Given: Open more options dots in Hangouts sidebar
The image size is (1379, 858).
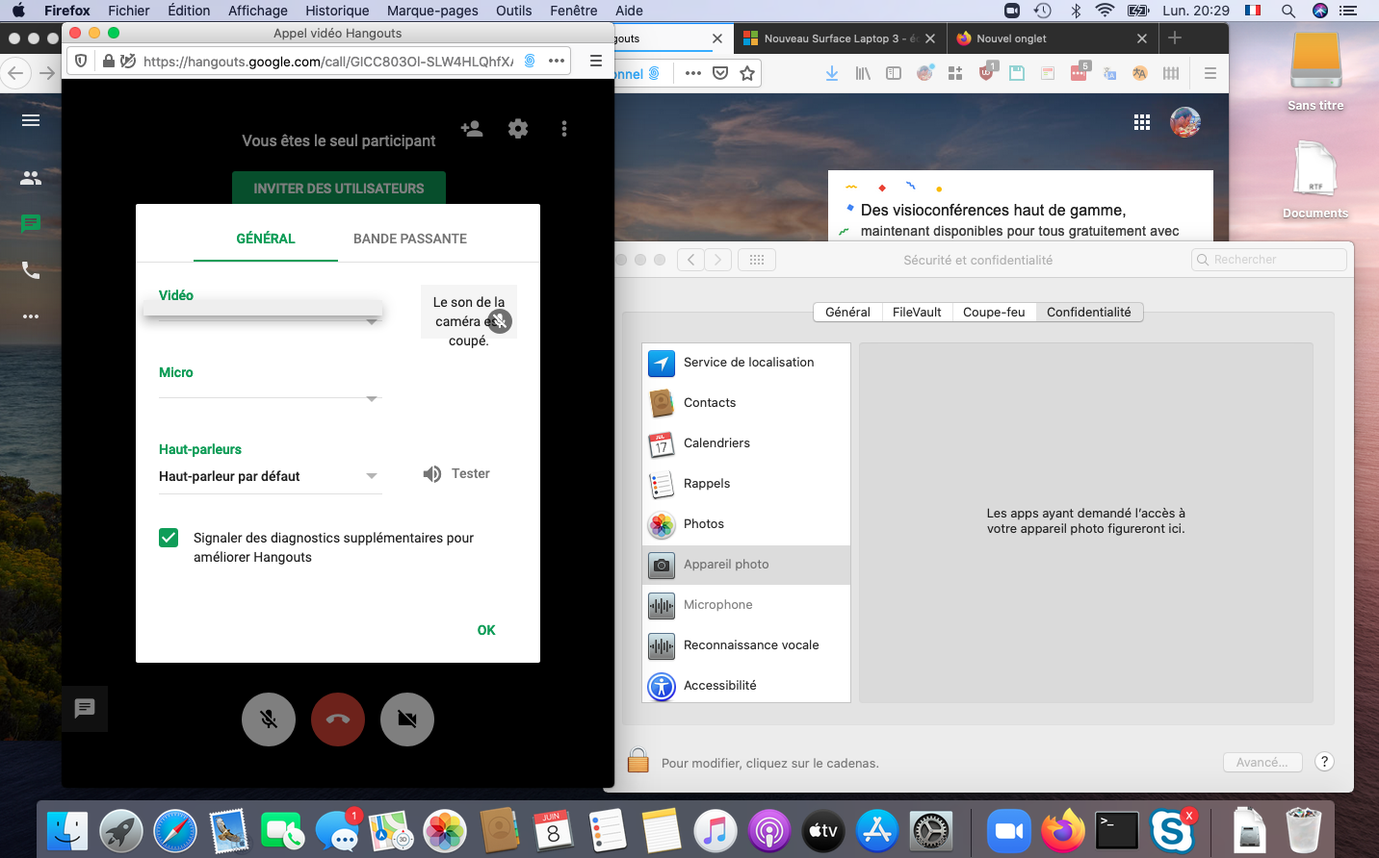Looking at the screenshot, I should pyautogui.click(x=31, y=315).
